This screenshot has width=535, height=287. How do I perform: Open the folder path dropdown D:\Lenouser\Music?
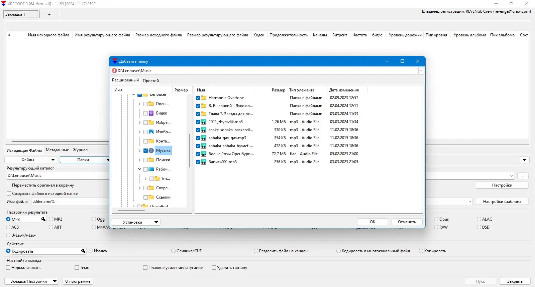pos(421,71)
